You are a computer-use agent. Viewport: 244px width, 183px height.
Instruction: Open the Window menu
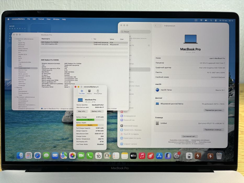coord(56,19)
